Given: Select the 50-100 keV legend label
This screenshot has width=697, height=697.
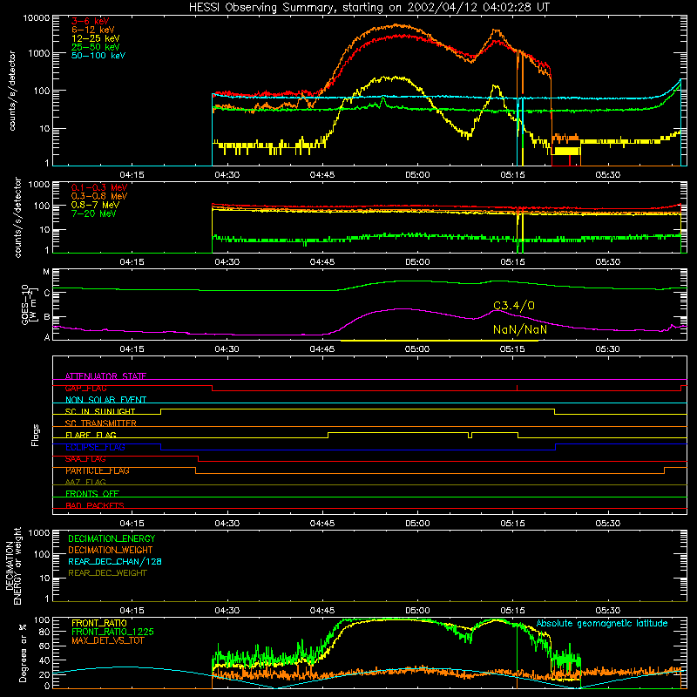Looking at the screenshot, I should pos(98,56).
